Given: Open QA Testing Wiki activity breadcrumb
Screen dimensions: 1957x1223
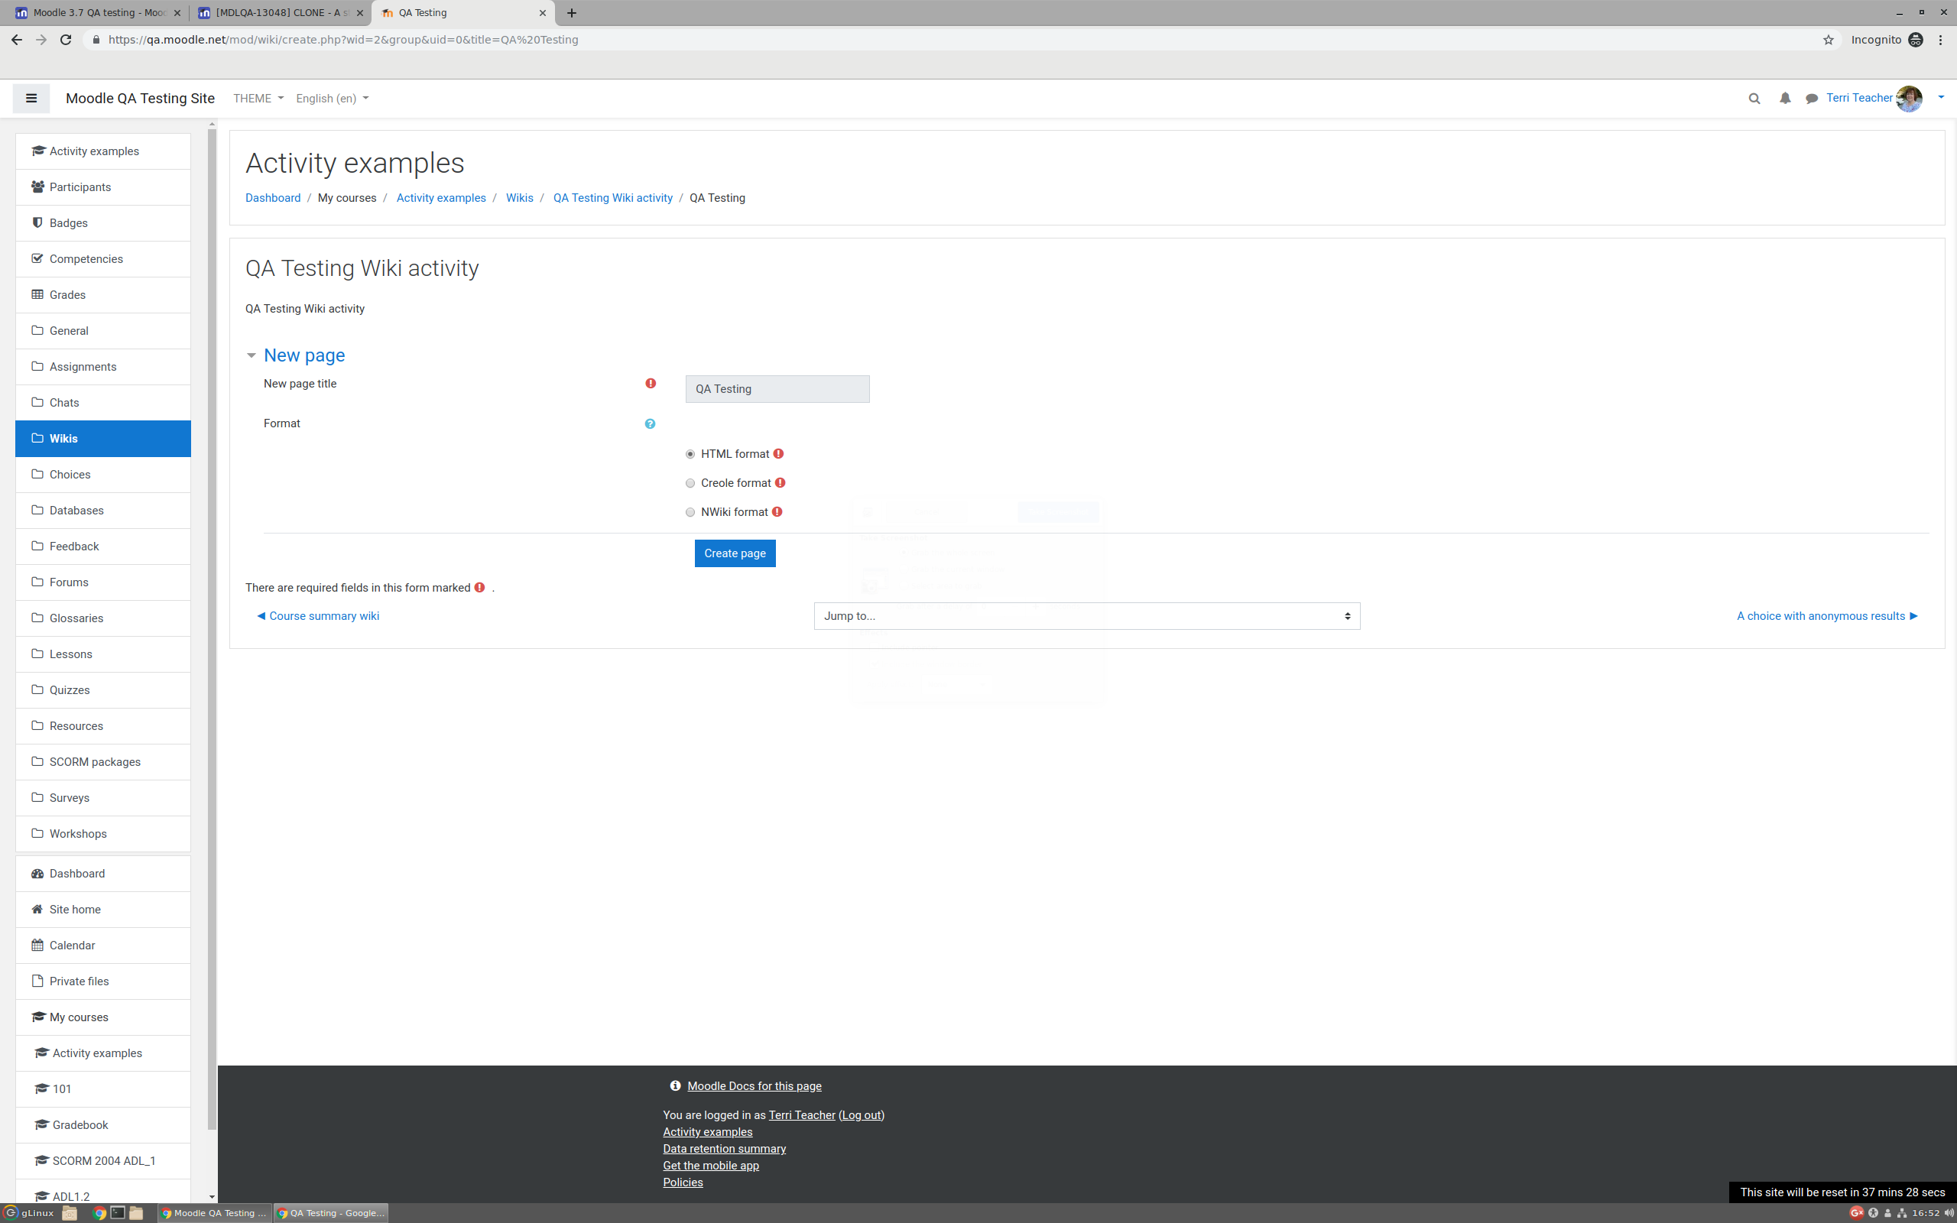Looking at the screenshot, I should coord(612,198).
